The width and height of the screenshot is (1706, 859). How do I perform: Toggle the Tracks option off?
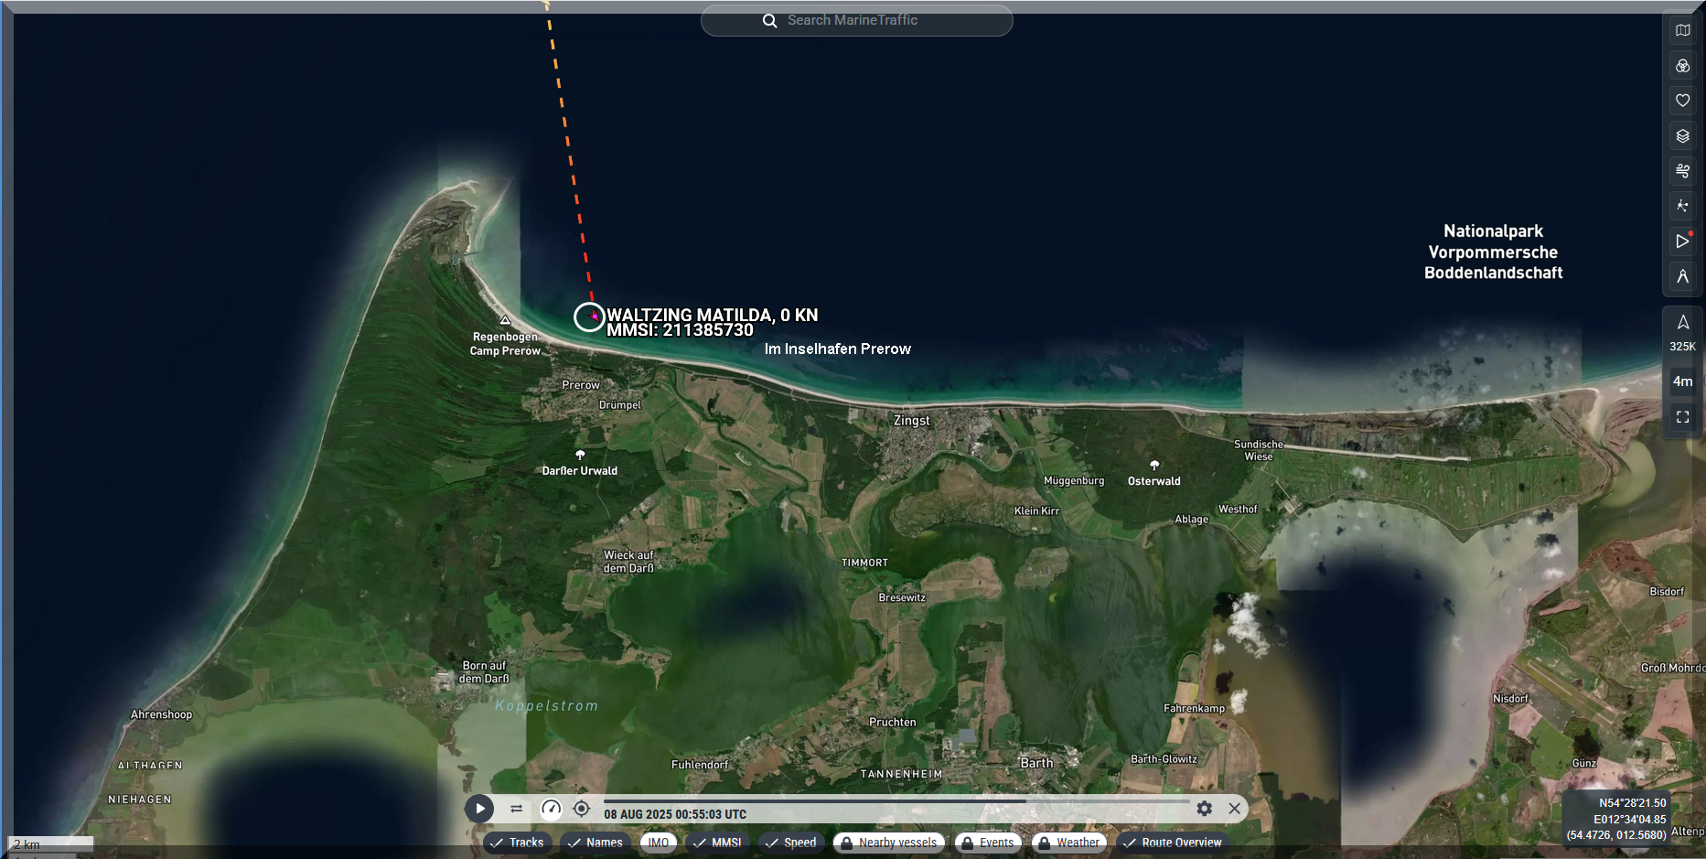coord(517,843)
